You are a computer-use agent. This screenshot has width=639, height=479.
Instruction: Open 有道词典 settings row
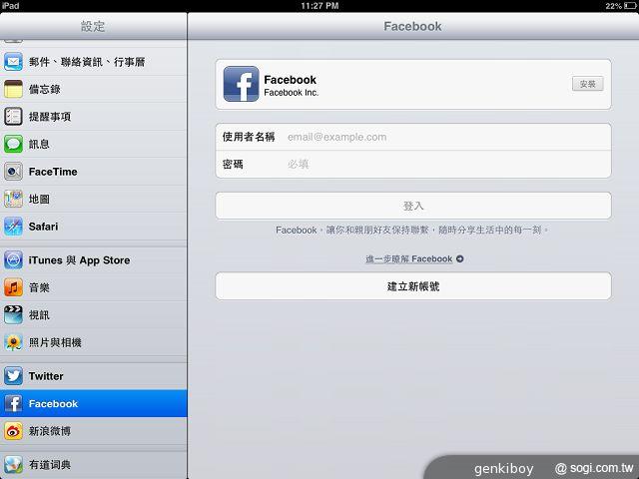point(93,465)
